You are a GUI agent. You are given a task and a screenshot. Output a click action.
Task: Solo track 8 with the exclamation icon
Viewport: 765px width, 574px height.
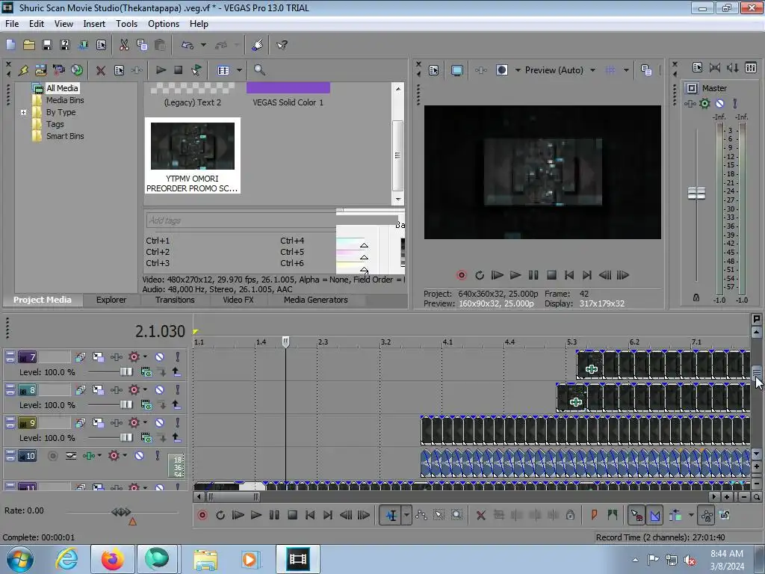tap(178, 390)
